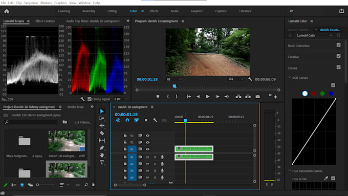This screenshot has height=196, width=348.
Task: Select the Ripple Edit tool
Action: (102, 126)
